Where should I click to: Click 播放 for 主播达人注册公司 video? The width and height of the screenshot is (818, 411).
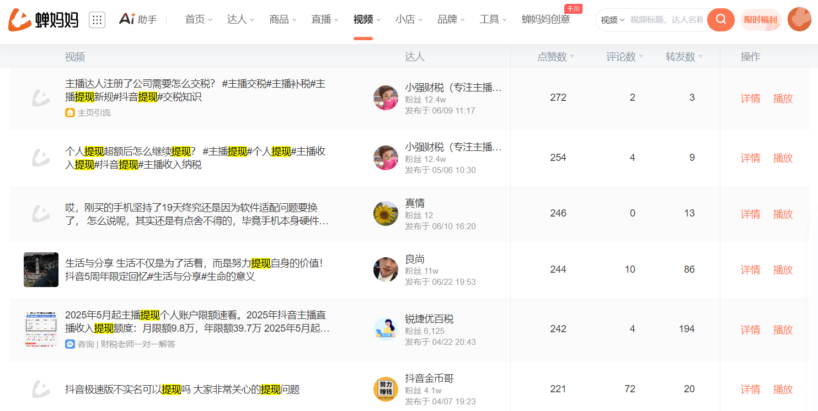coord(783,99)
